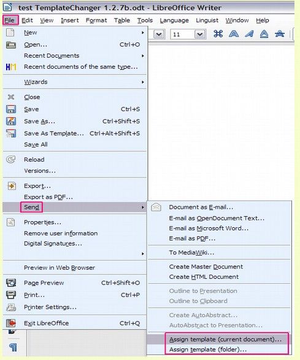Click Create Master Document
Screen dimensions: 300x360
pos(206,267)
